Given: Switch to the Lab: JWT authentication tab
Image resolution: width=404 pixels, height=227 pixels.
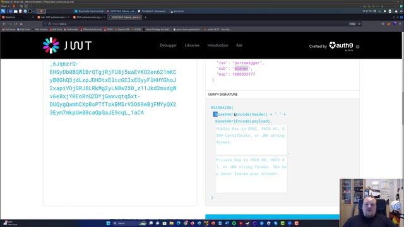Looking at the screenshot, I should 53,17.
